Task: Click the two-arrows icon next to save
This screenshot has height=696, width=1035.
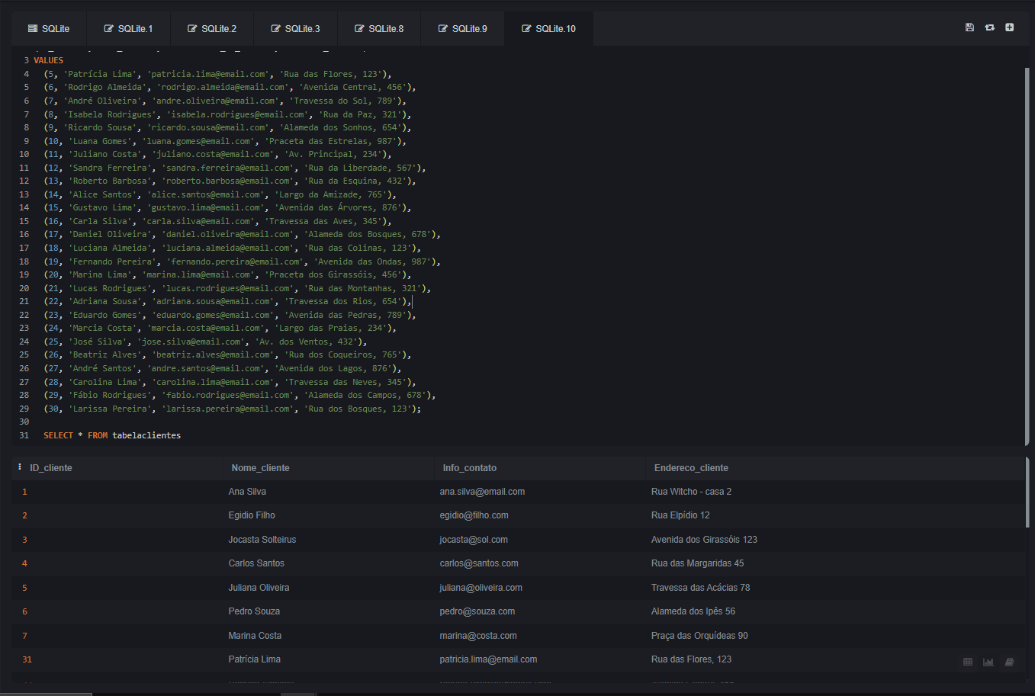Action: click(989, 27)
